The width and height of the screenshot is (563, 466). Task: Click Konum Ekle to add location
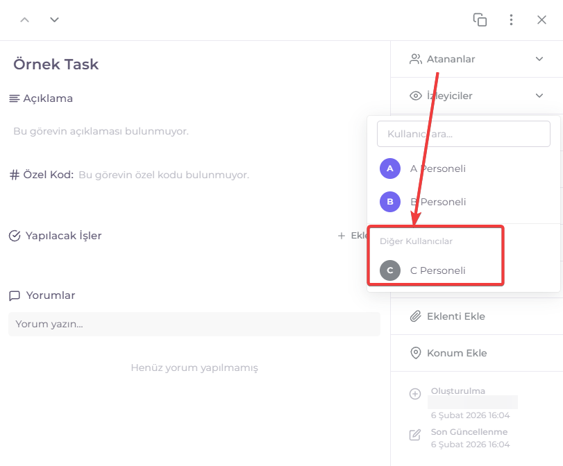456,353
